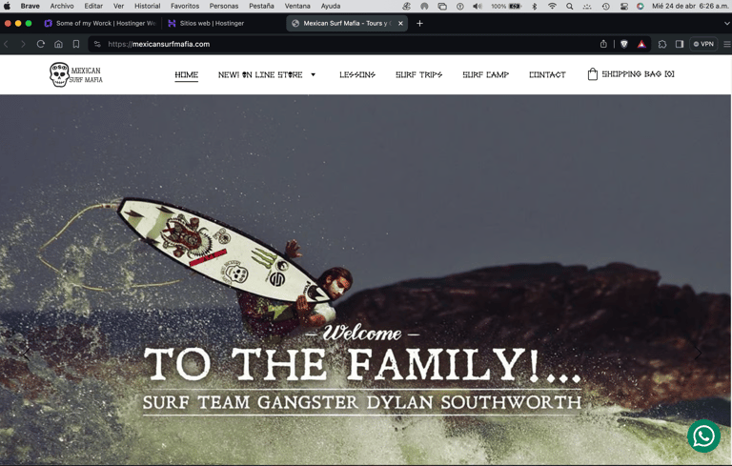Open the Personas menu
This screenshot has height=466, width=732.
tap(224, 6)
